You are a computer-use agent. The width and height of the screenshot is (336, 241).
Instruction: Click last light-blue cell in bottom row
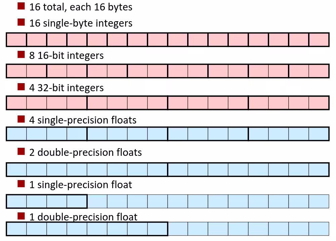[x=319, y=229]
